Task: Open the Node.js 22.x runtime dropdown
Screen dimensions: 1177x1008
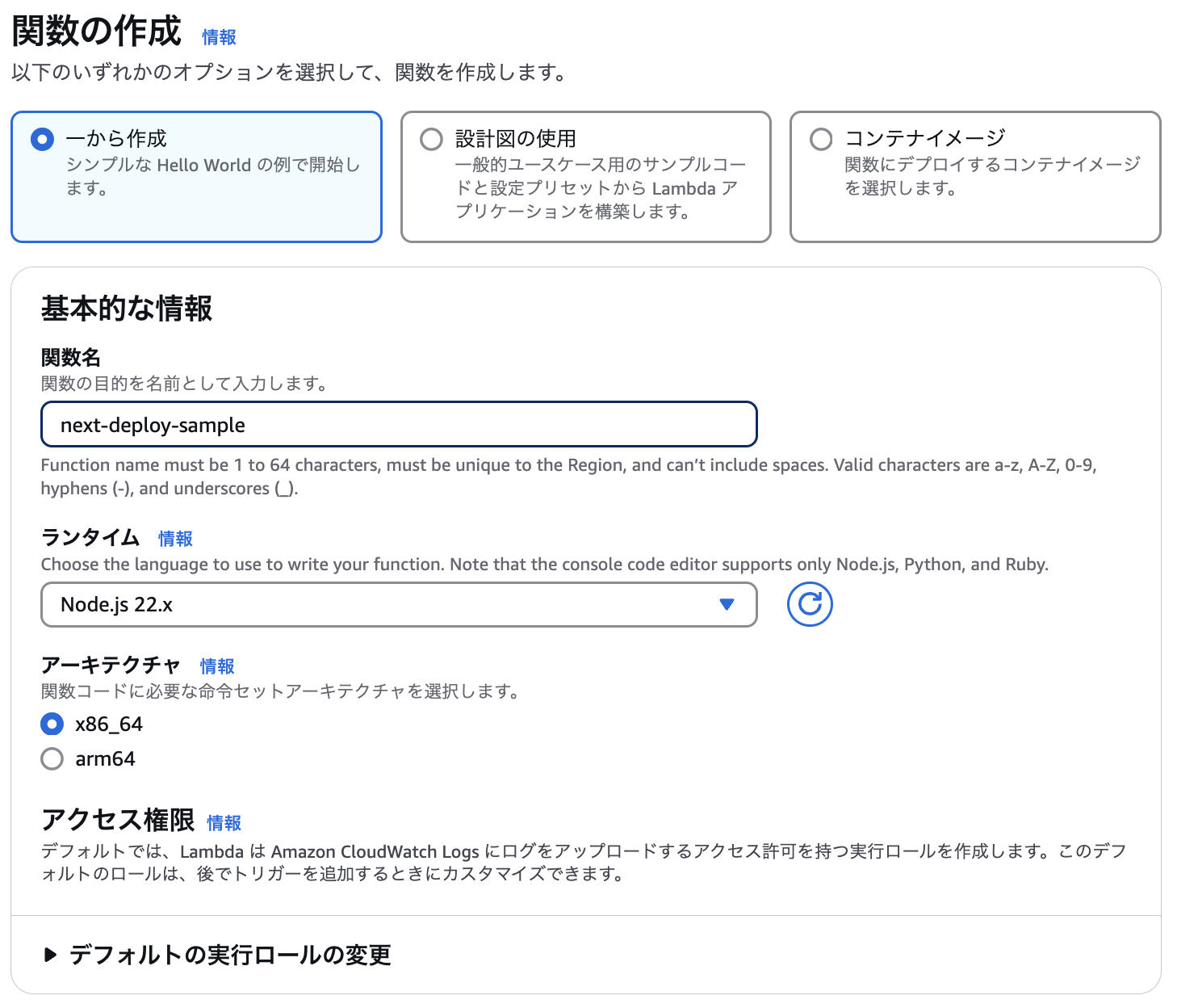Action: coord(399,604)
